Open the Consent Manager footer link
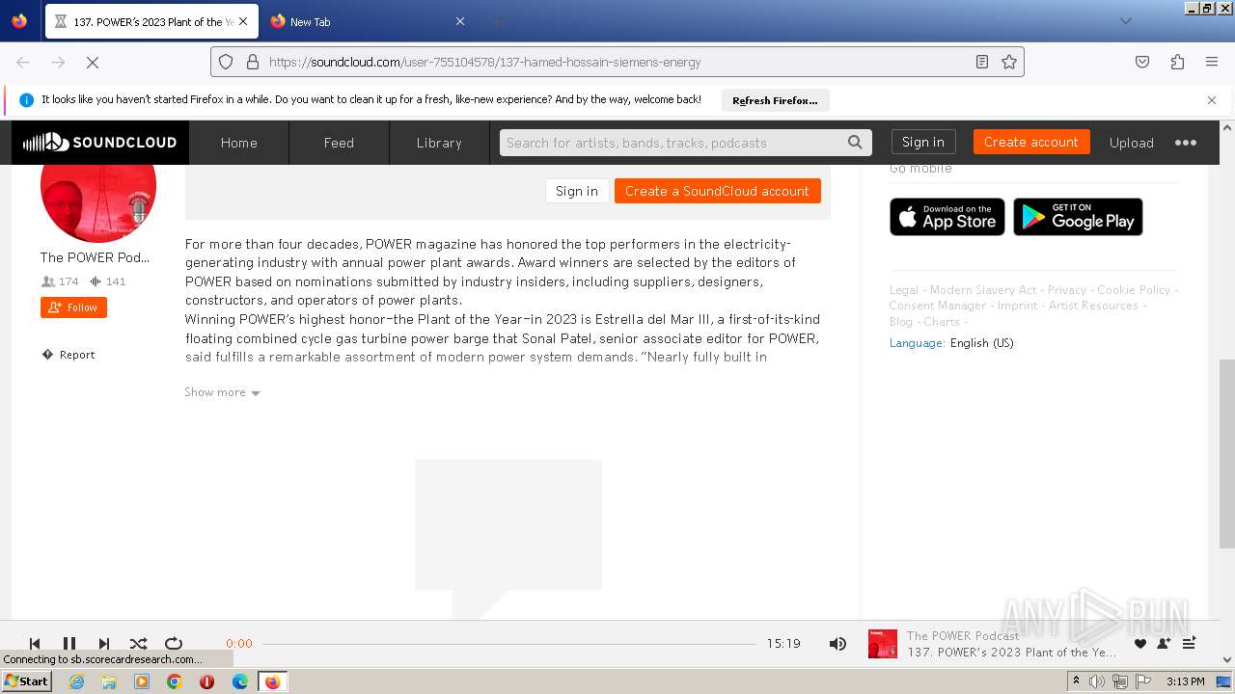Viewport: 1235px width, 694px height. [938, 306]
